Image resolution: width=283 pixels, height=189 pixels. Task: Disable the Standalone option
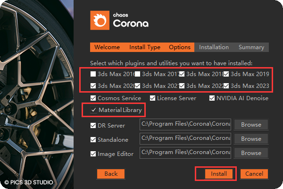93,140
